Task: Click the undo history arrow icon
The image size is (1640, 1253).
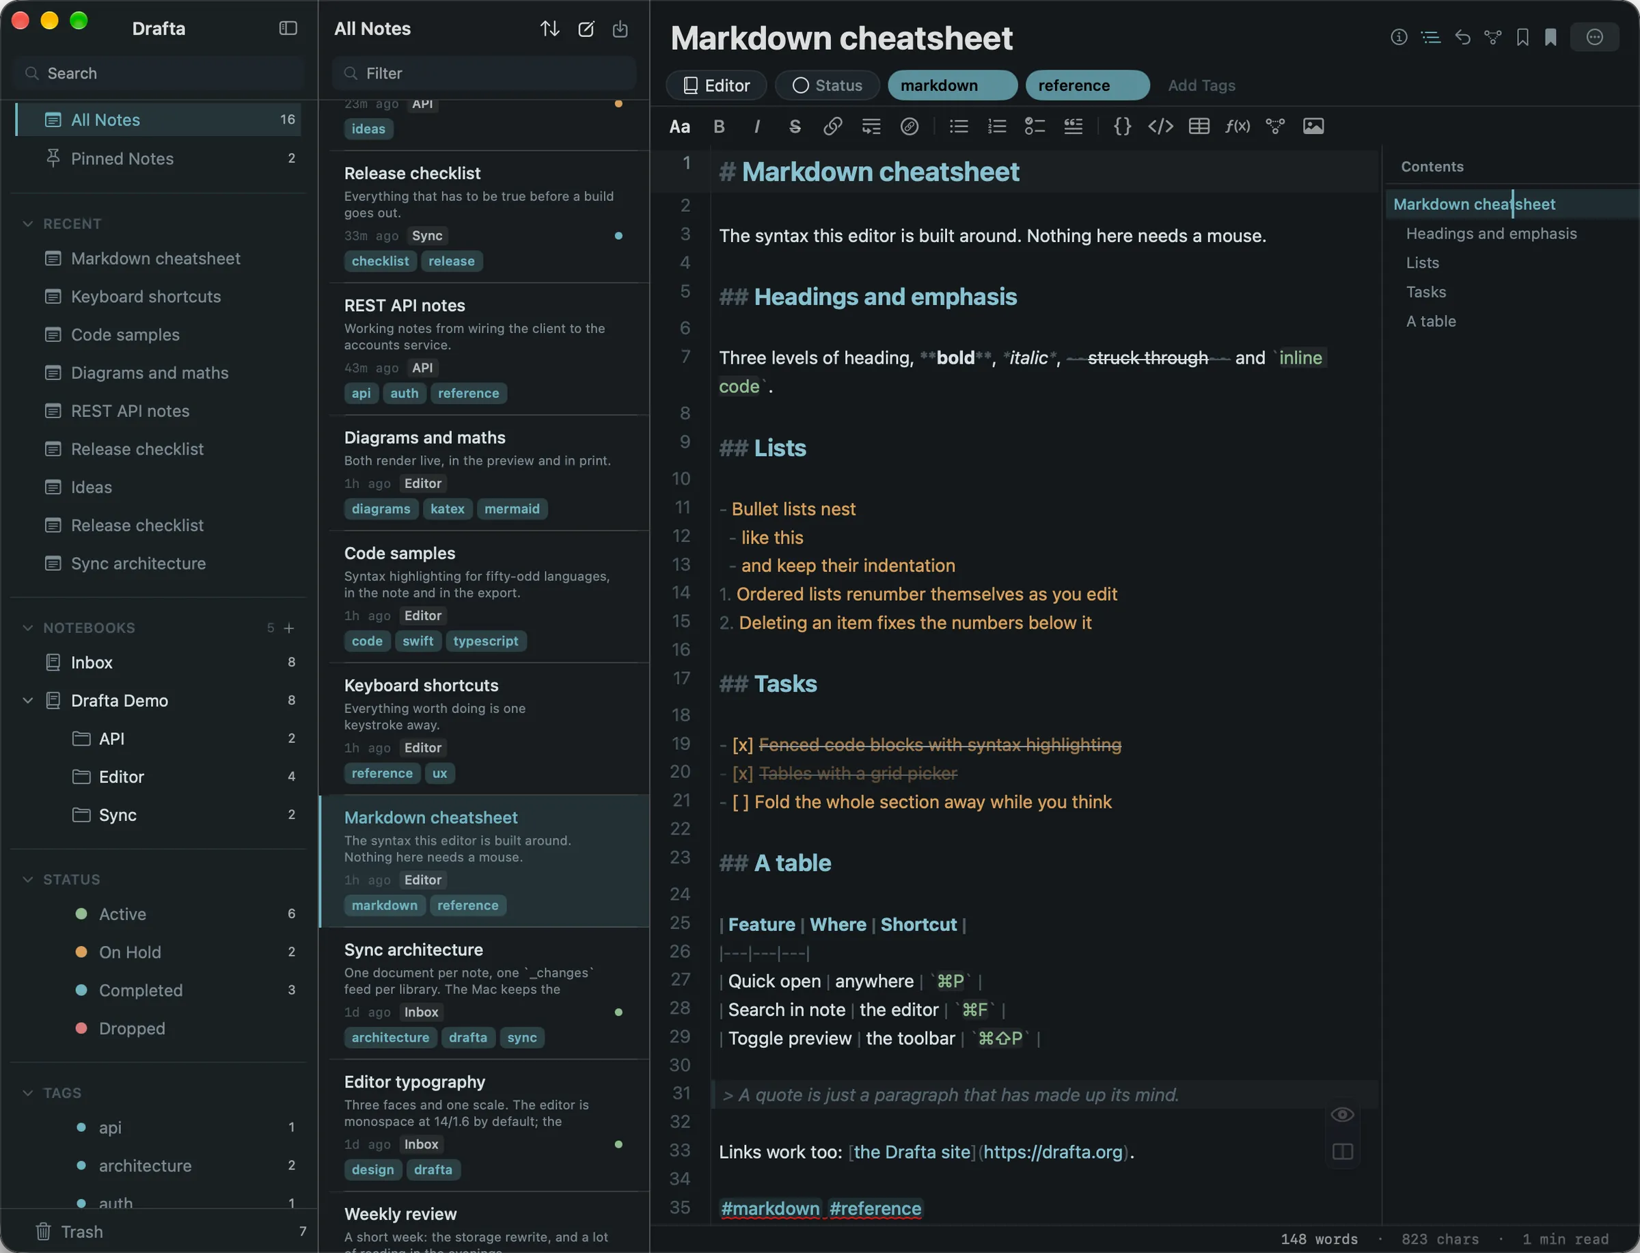Action: pyautogui.click(x=1462, y=36)
